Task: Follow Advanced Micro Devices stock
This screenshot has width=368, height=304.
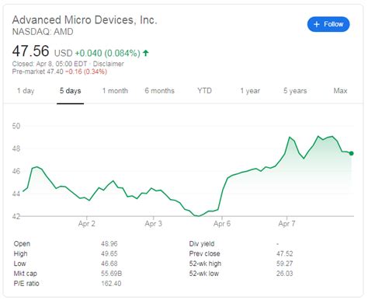Action: tap(328, 24)
